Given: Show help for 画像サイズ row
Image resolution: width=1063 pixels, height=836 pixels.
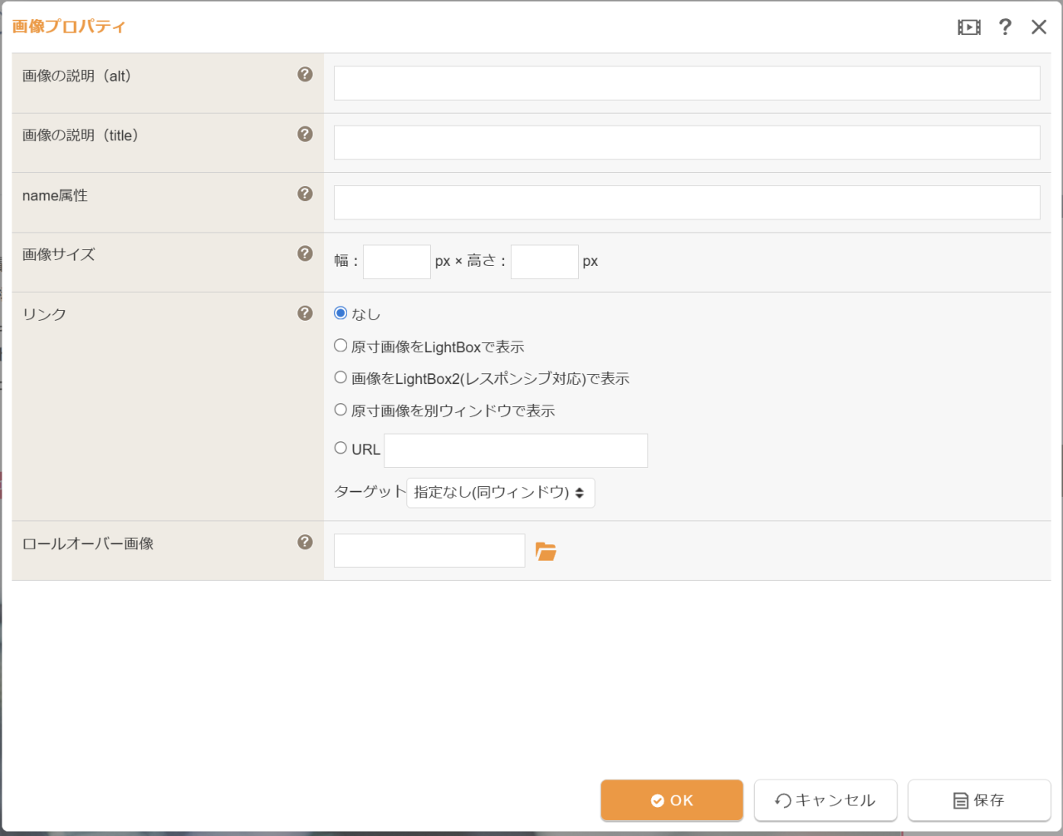Looking at the screenshot, I should point(305,253).
